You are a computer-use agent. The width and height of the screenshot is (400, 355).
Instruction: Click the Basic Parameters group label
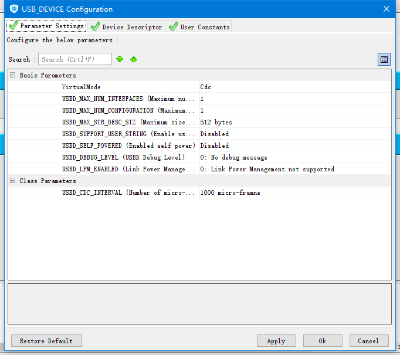coord(48,75)
